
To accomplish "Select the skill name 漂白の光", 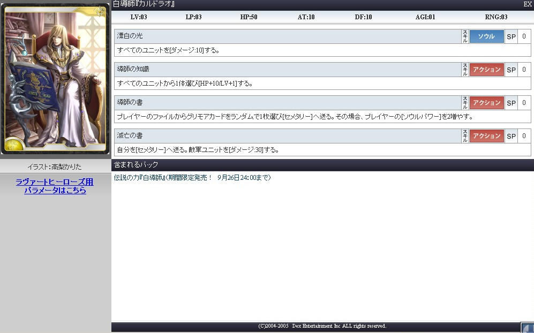I will point(130,36).
